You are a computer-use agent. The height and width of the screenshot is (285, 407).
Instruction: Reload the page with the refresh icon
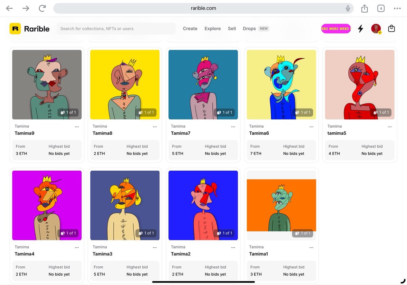[x=42, y=8]
